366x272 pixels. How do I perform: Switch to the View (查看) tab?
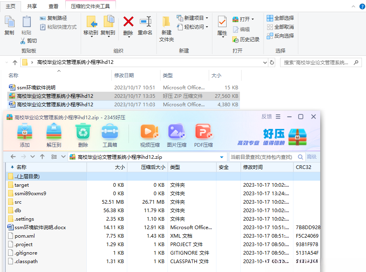pyautogui.click(x=53, y=6)
